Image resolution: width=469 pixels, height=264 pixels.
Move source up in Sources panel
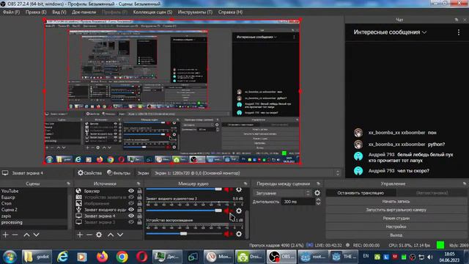point(111,235)
